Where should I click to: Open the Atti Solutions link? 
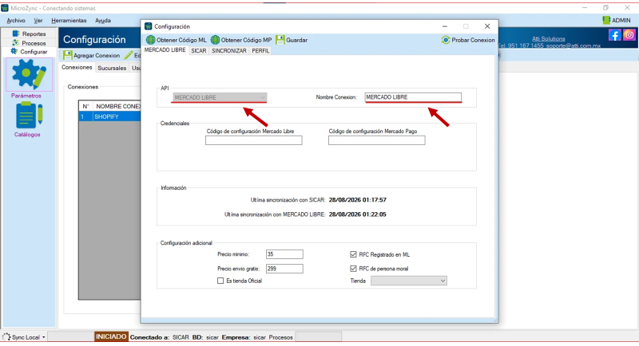[548, 38]
